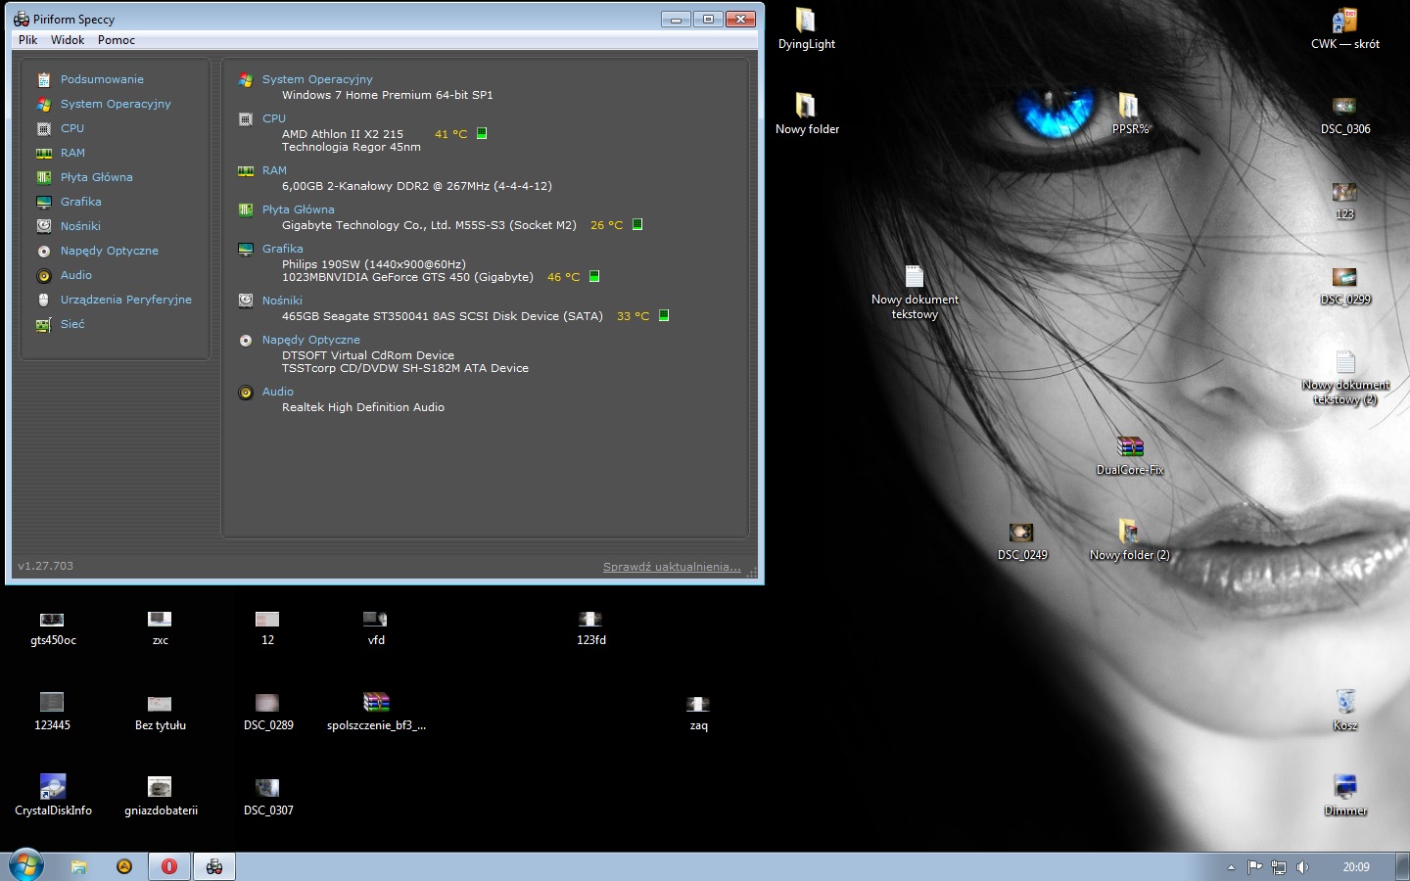Click the CPU temperature indicator at 41 °C

(482, 133)
